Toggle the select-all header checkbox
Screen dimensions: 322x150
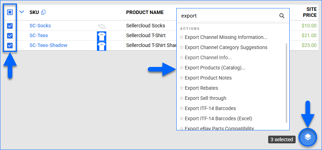[x=10, y=12]
